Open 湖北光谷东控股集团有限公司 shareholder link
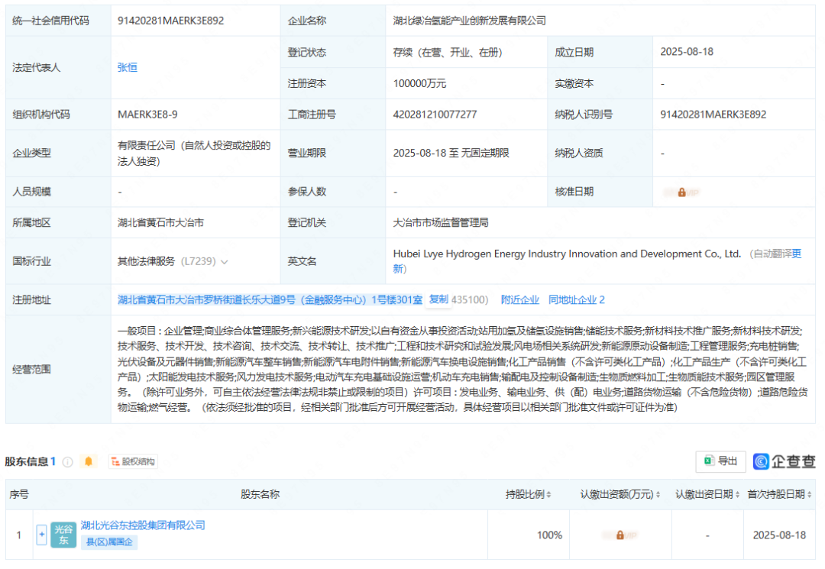 (x=143, y=525)
